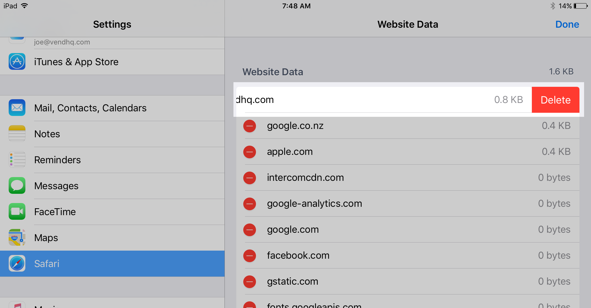Tap the gstatic.com domain name
591x308 pixels.
(x=293, y=281)
